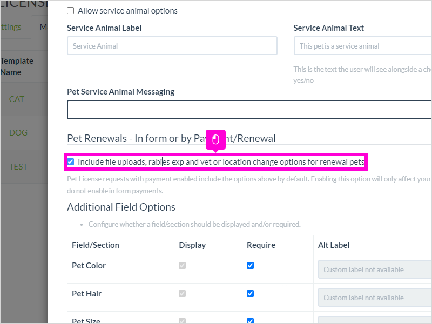The image size is (432, 324).
Task: Focus the Service Animal Label input field
Action: coord(172,46)
